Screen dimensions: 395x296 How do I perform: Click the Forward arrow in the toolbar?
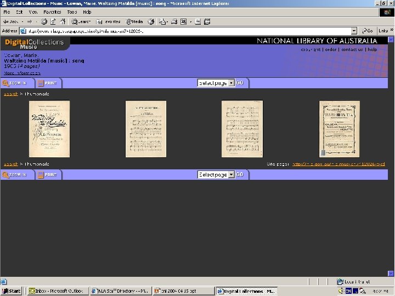point(30,21)
